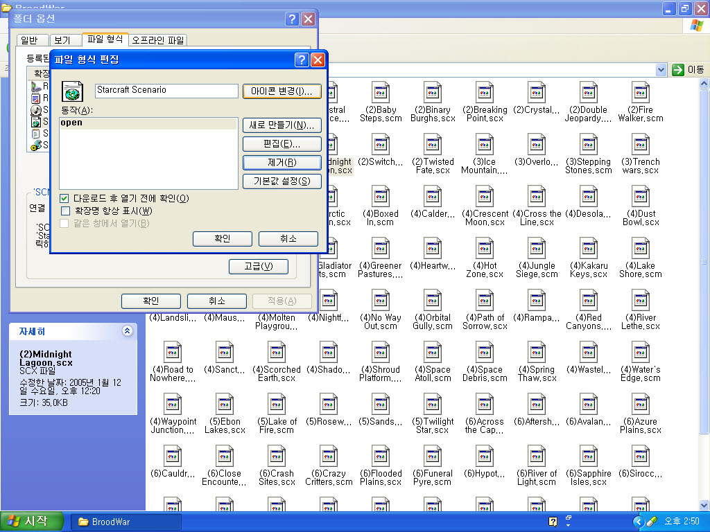Screen dimensions: 710x532
Task: Switch to the 오프라인 파일 tab
Action: point(158,40)
